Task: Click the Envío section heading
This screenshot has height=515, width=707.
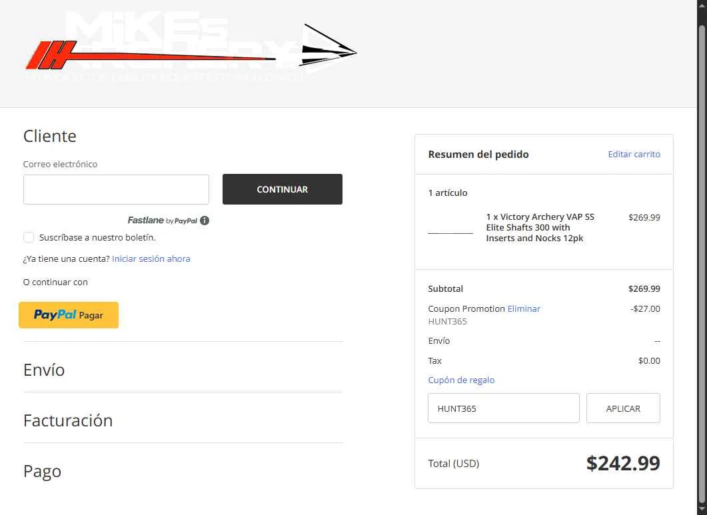Action: (x=44, y=370)
